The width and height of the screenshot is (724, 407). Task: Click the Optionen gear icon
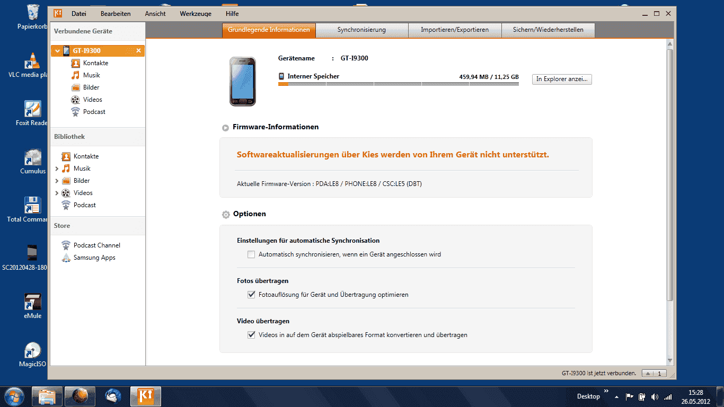pos(226,215)
